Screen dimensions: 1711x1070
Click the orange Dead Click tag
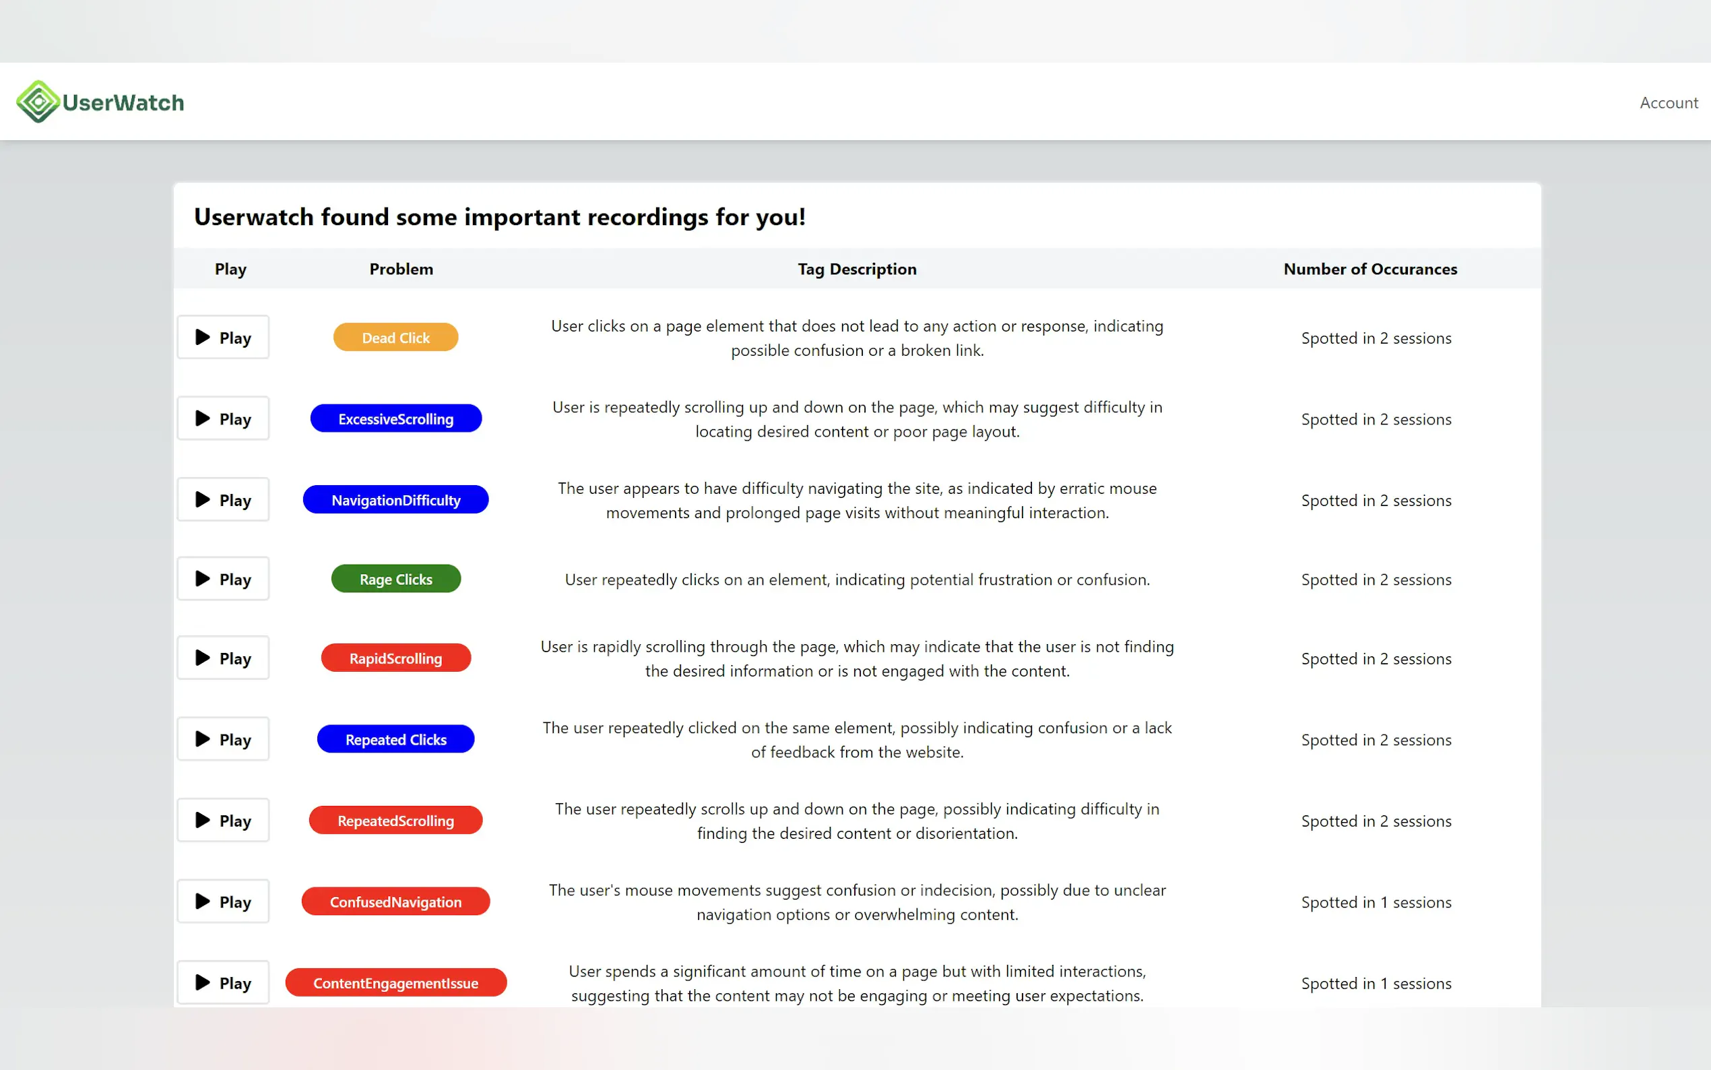395,338
